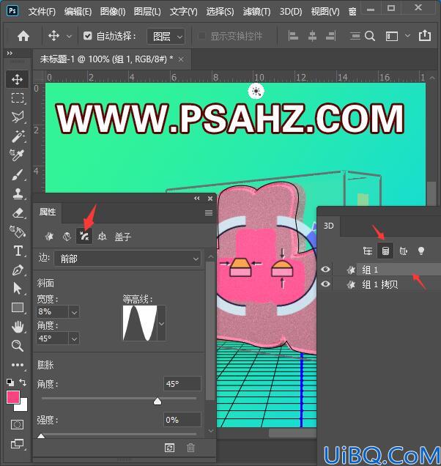Open the Properties panel flyout menu

click(x=209, y=212)
